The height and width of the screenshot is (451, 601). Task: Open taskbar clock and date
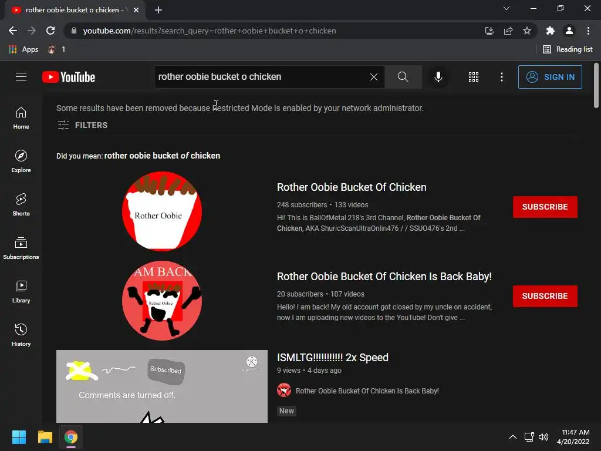[x=573, y=437]
